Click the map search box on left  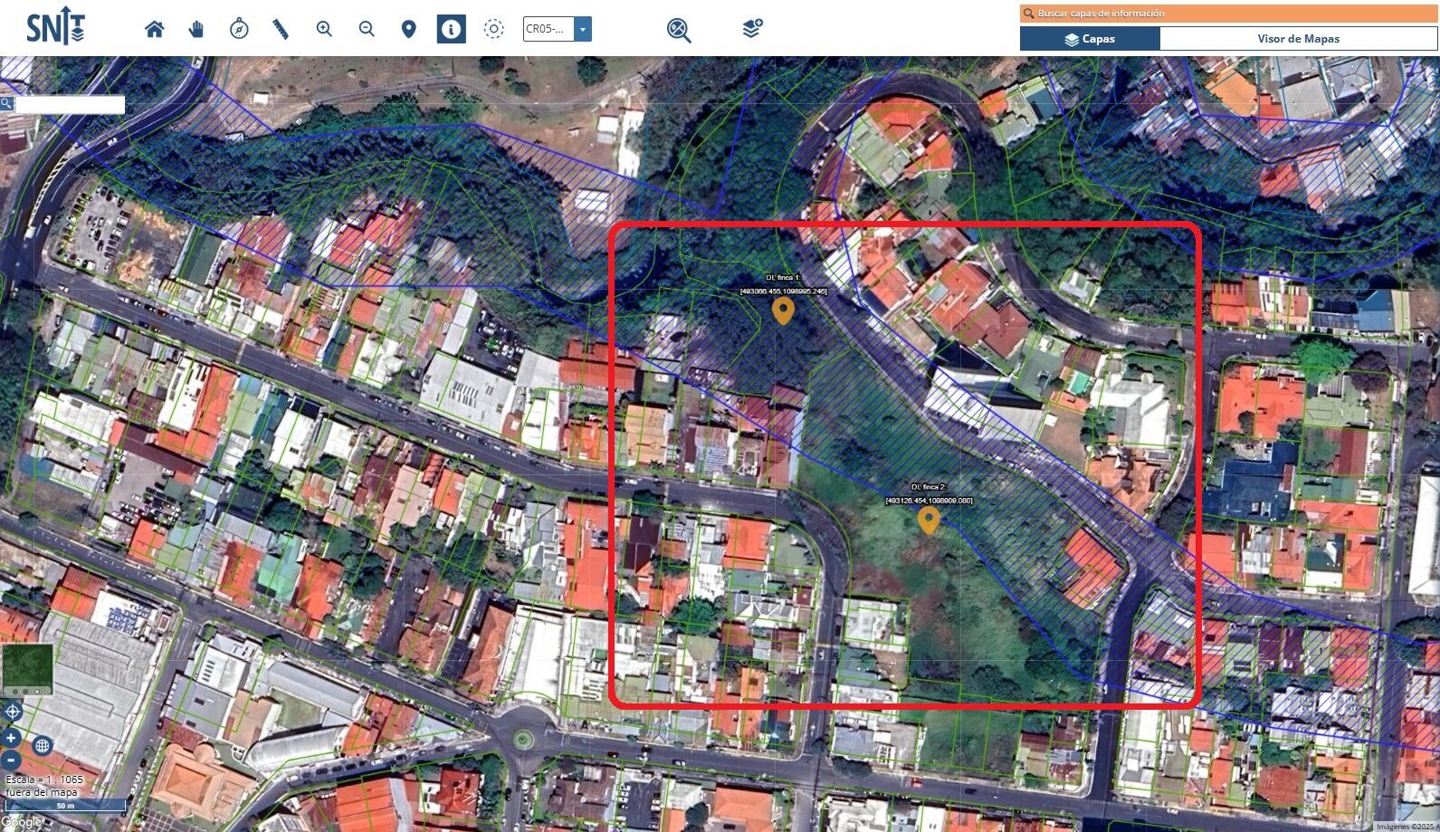tap(70, 105)
